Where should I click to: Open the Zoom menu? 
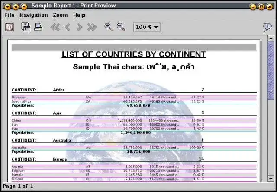(60, 16)
